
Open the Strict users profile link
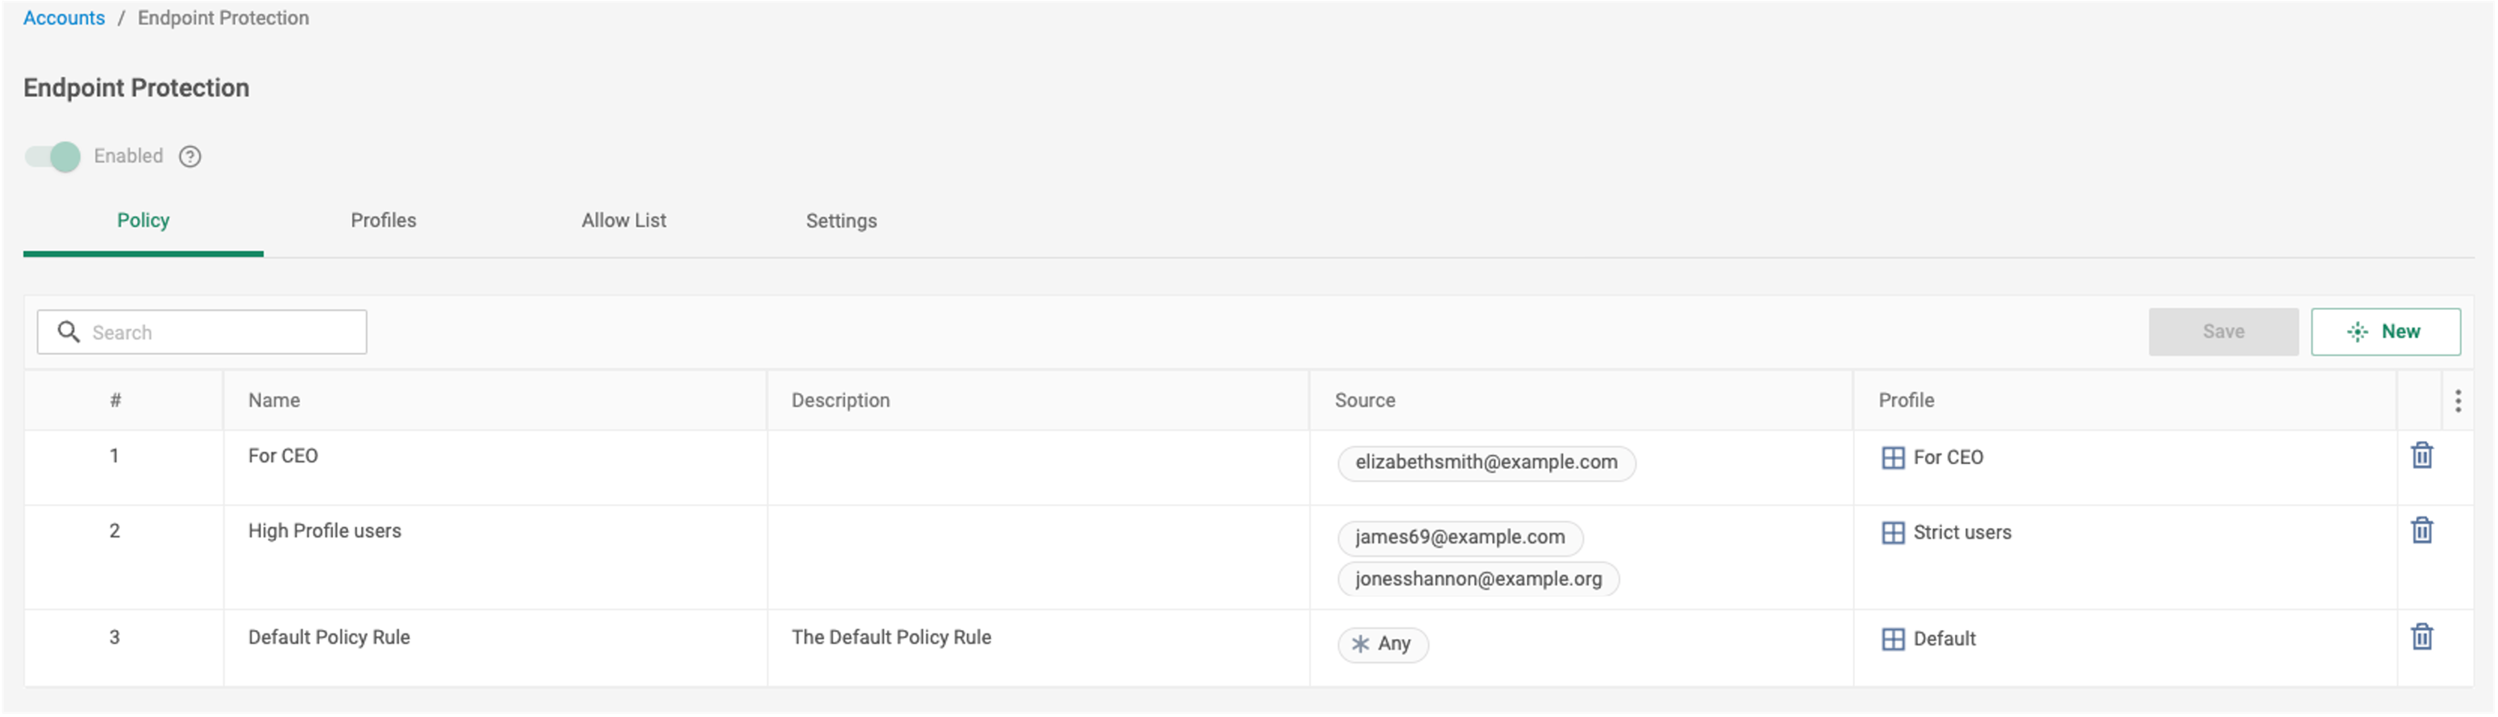1962,533
